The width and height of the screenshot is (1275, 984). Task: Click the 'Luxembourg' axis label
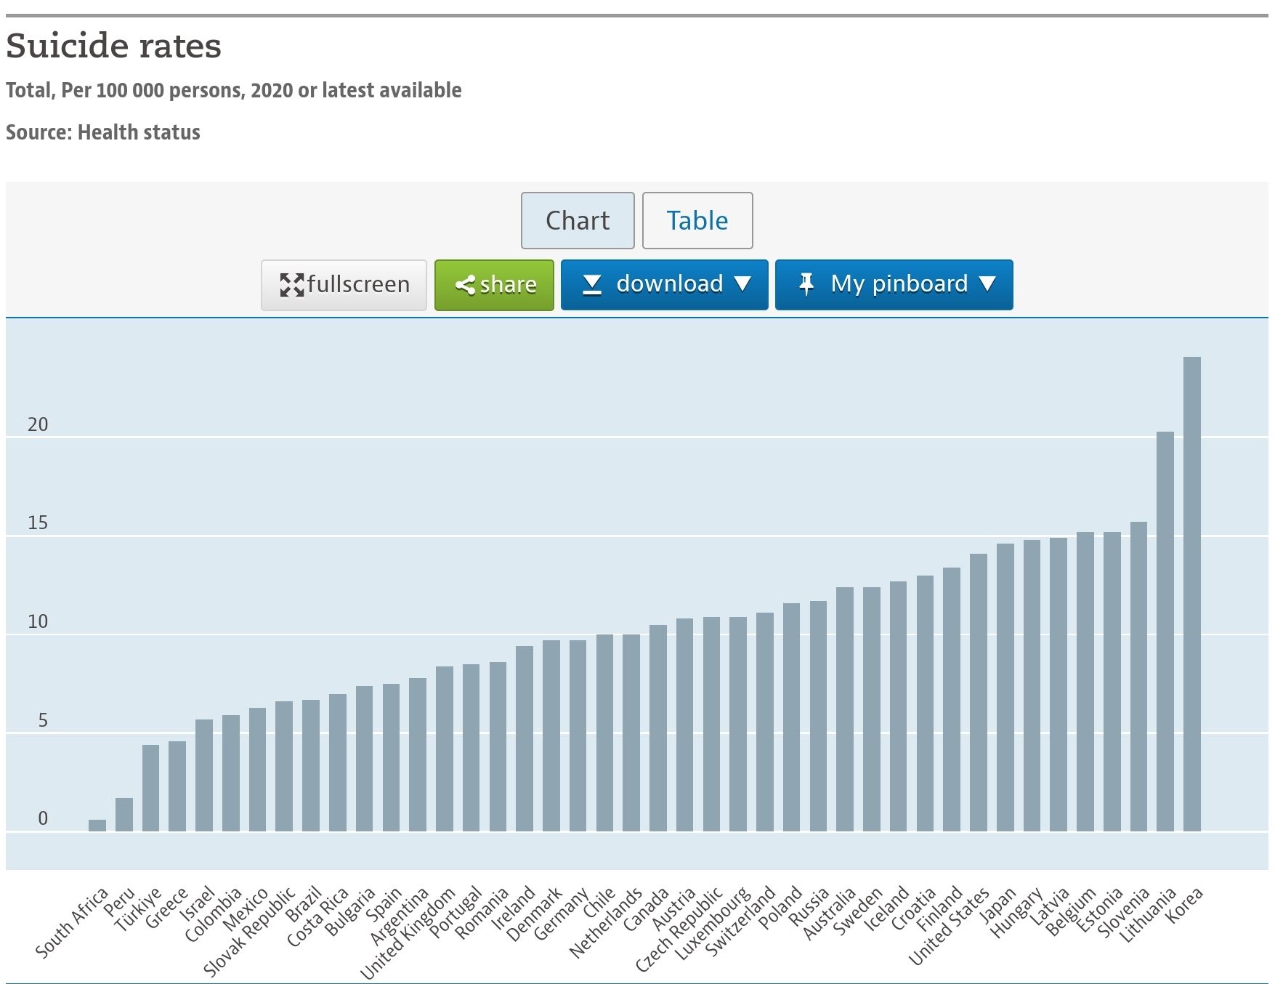click(713, 923)
